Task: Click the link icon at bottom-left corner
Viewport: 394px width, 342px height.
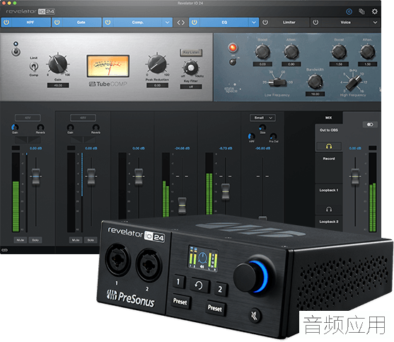Action: click(x=4, y=250)
